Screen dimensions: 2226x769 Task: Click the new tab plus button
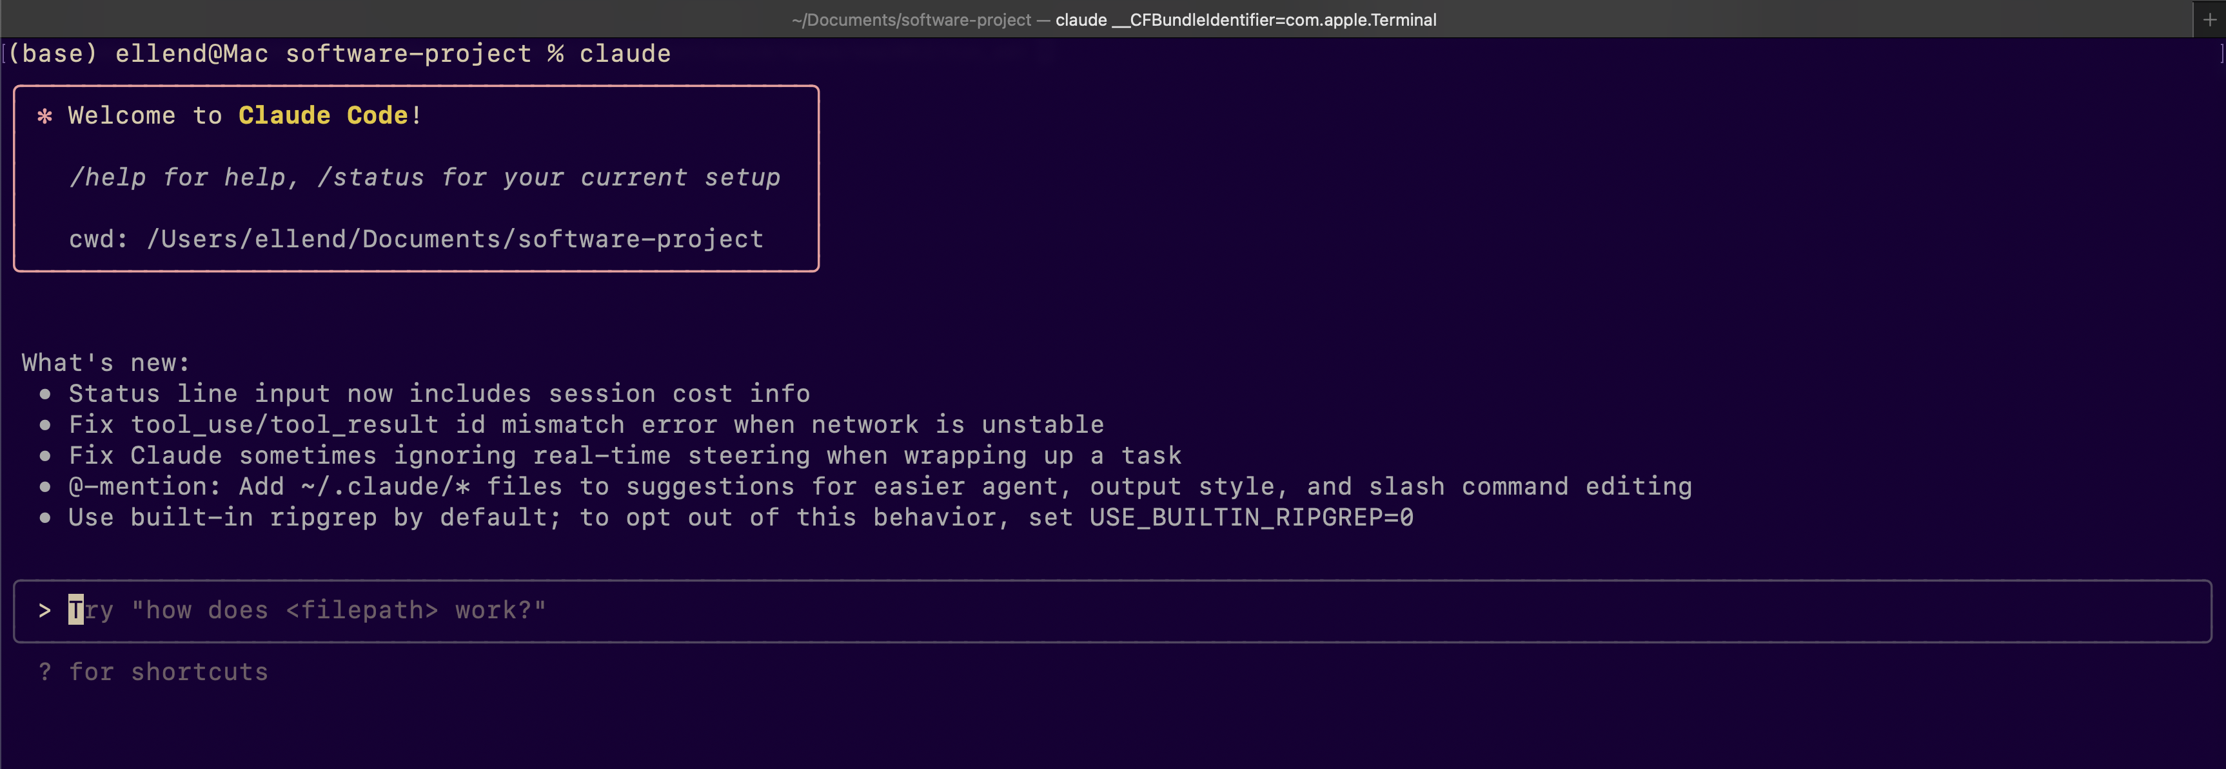(x=2210, y=19)
